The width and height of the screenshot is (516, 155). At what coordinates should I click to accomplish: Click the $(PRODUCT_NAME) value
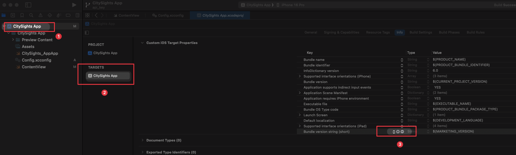coord(449,60)
